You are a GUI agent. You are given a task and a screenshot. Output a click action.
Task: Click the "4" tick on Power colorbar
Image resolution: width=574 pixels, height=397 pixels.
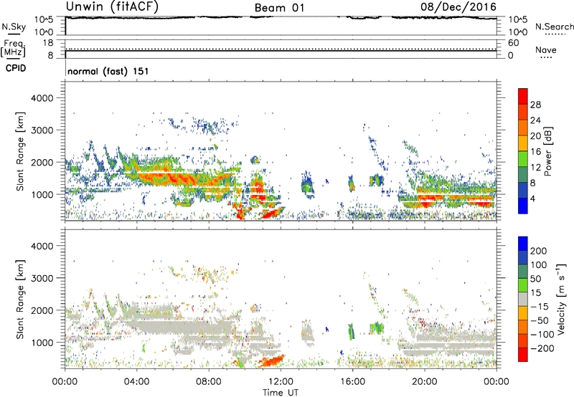click(532, 198)
